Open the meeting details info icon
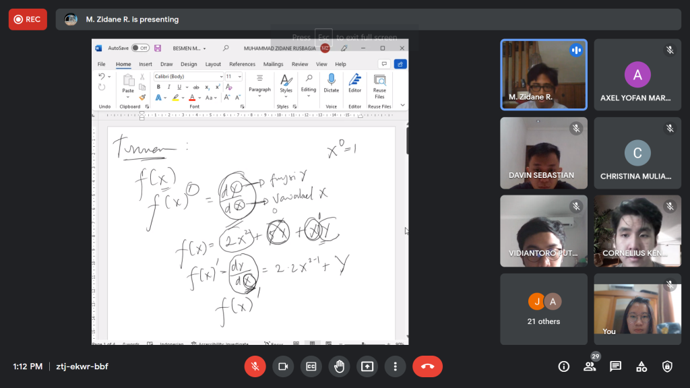The width and height of the screenshot is (690, 388). pos(564,366)
